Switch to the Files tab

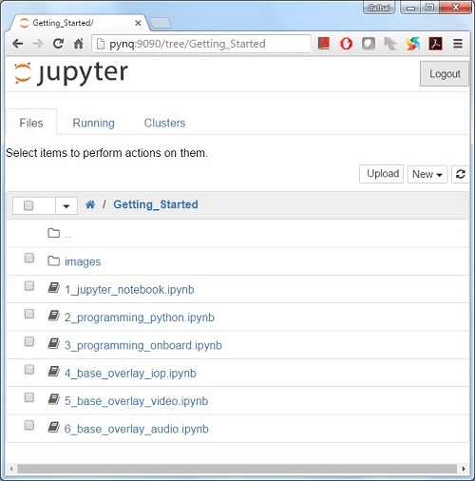(31, 123)
